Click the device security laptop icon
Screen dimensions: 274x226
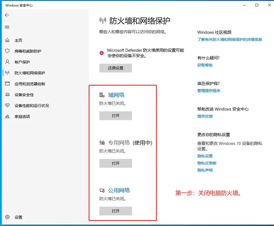pos(7,95)
